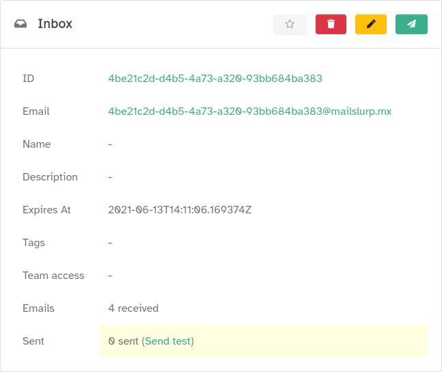Click the Name field label
442x372 pixels.
pyautogui.click(x=37, y=144)
